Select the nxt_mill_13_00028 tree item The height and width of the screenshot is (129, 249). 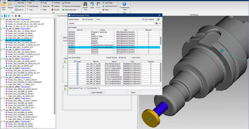[x=18, y=29]
